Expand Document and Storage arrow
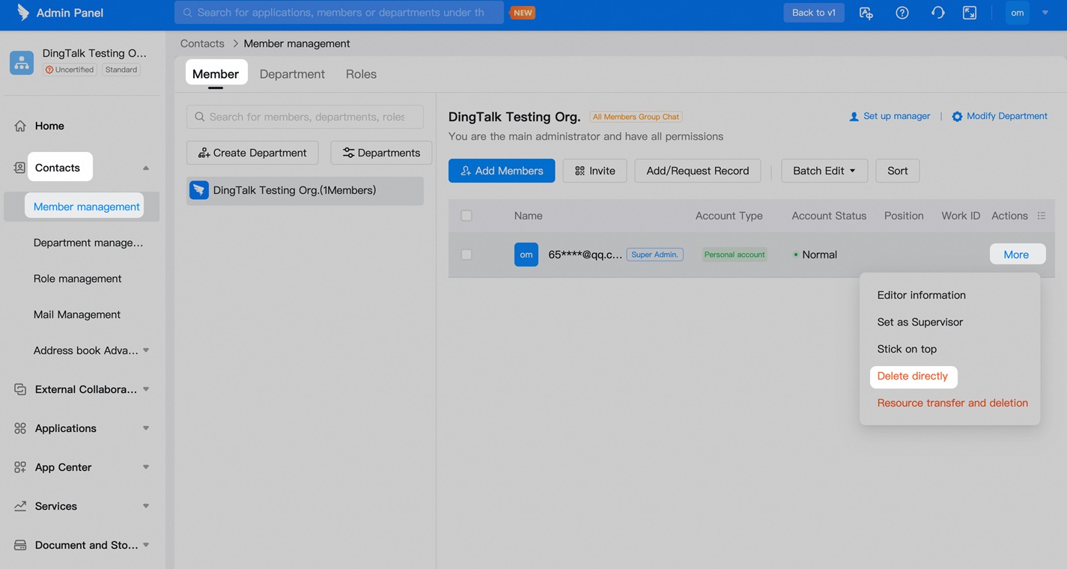Screen dimensions: 1067x569 click(x=146, y=545)
